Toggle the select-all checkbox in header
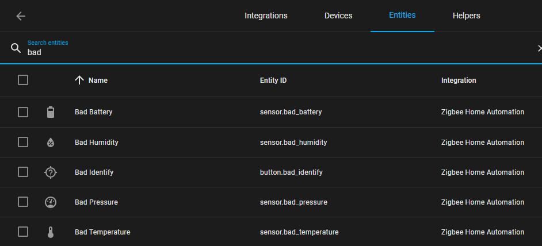The image size is (542, 246). [23, 80]
